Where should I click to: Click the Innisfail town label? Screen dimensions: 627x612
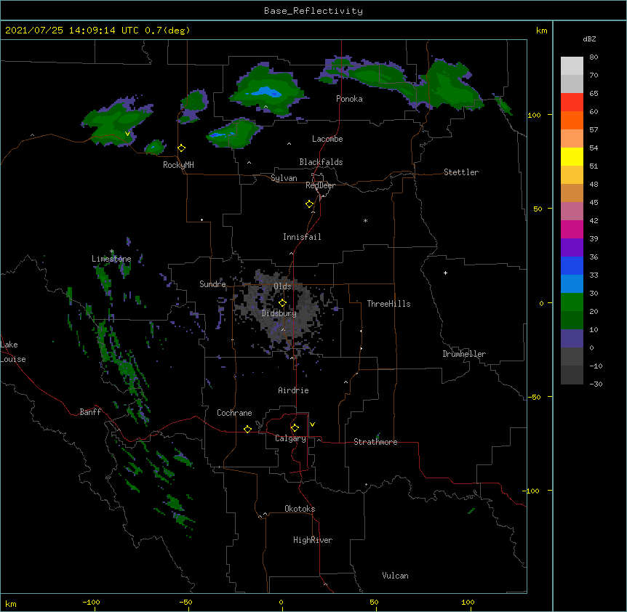pos(302,237)
